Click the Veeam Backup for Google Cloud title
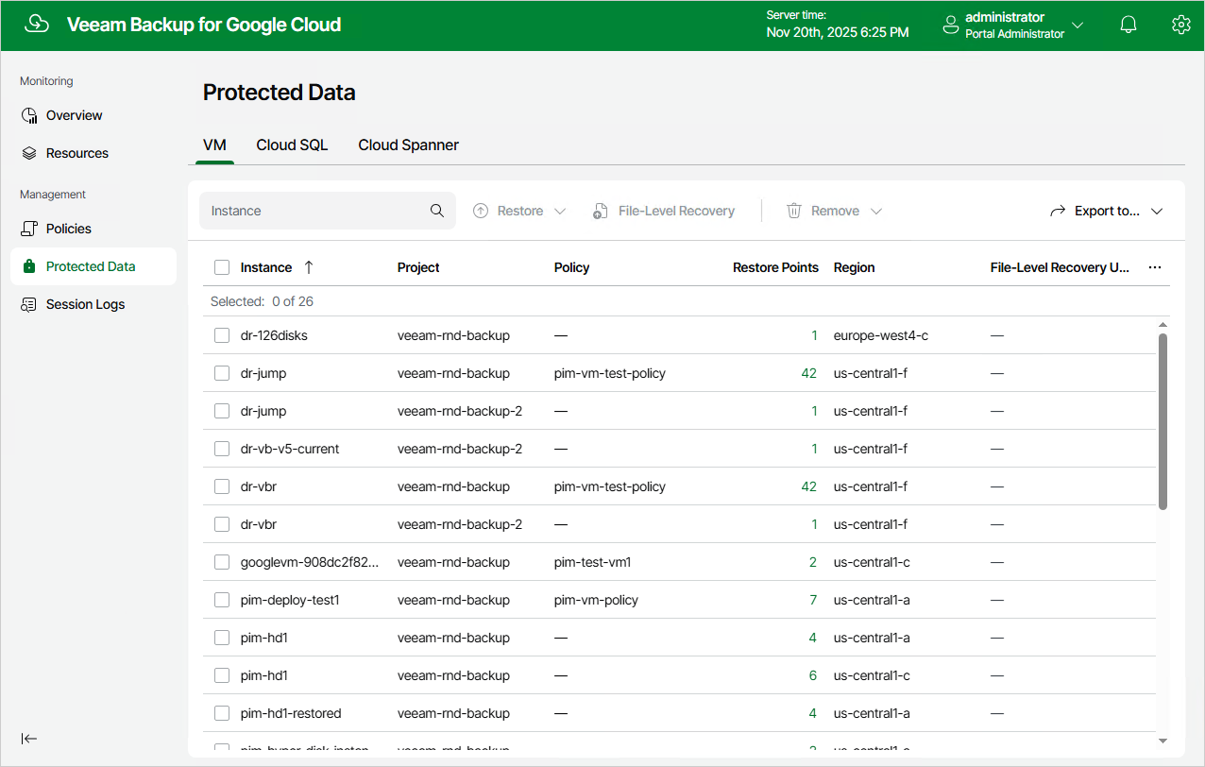1205x767 pixels. pos(204,25)
